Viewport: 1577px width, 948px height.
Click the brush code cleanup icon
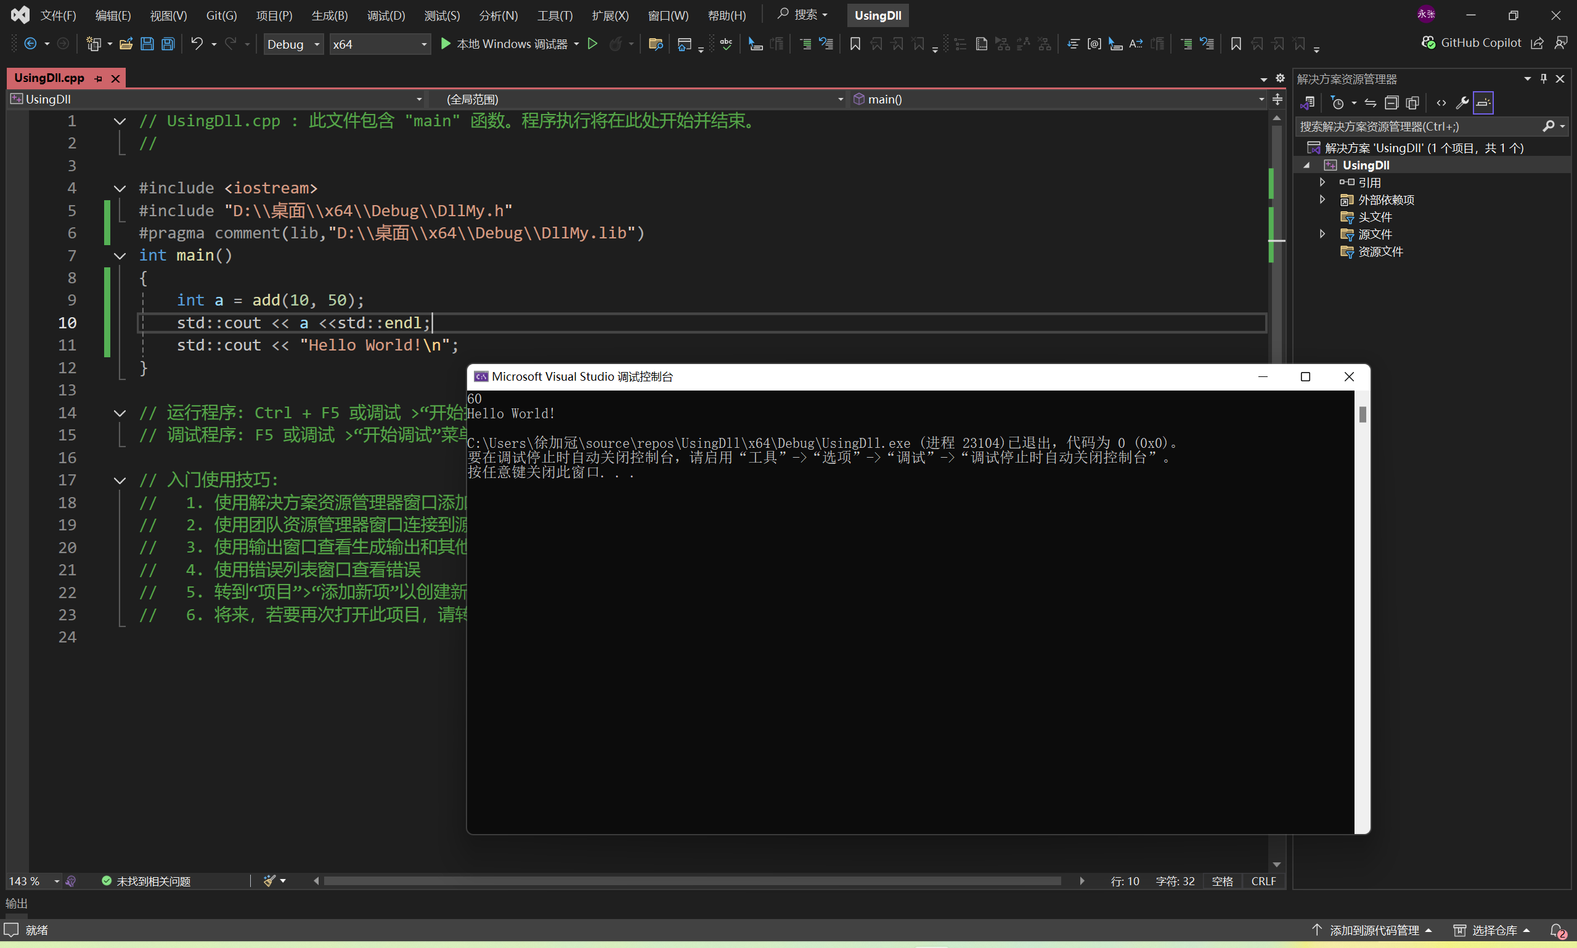point(270,881)
